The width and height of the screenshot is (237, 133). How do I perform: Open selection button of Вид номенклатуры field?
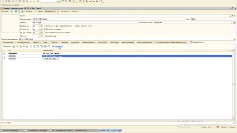[232, 23]
